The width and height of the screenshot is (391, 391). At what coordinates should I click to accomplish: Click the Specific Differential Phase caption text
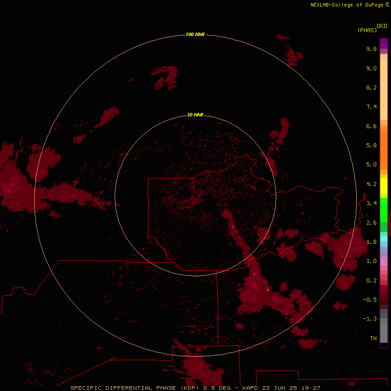point(195,388)
